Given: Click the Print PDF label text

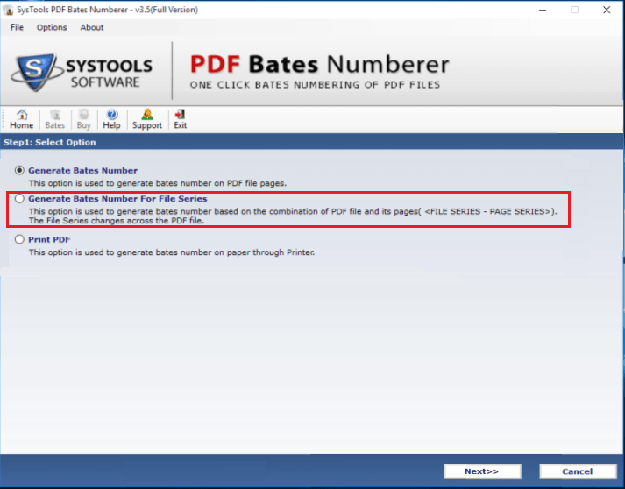Looking at the screenshot, I should point(49,239).
